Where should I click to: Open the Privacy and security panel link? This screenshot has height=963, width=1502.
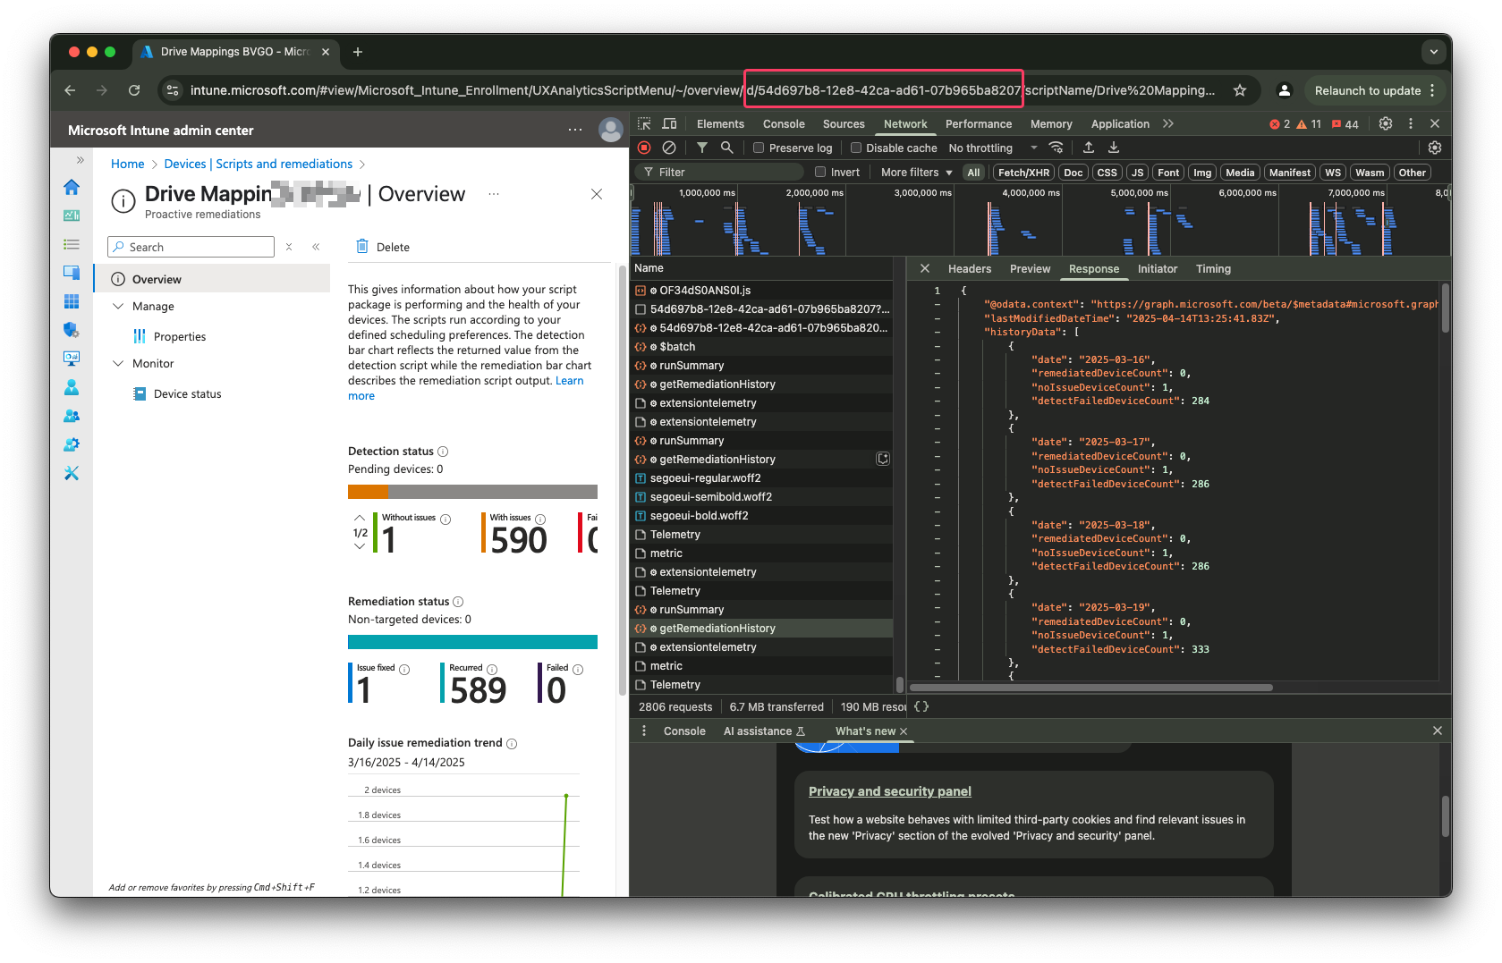tap(889, 791)
